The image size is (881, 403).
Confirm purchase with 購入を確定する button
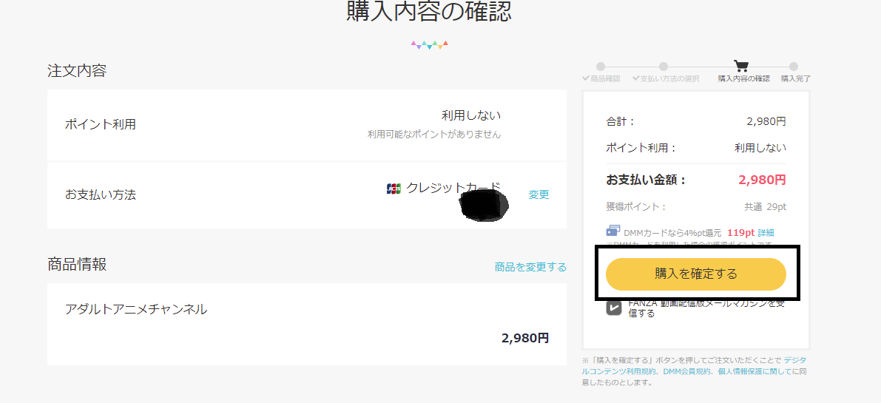tap(696, 274)
